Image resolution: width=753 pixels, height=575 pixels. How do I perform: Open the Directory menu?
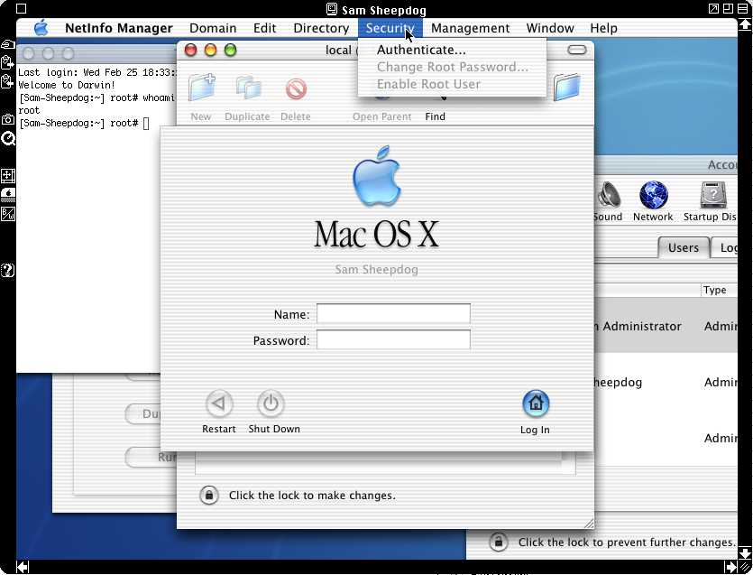pyautogui.click(x=321, y=28)
